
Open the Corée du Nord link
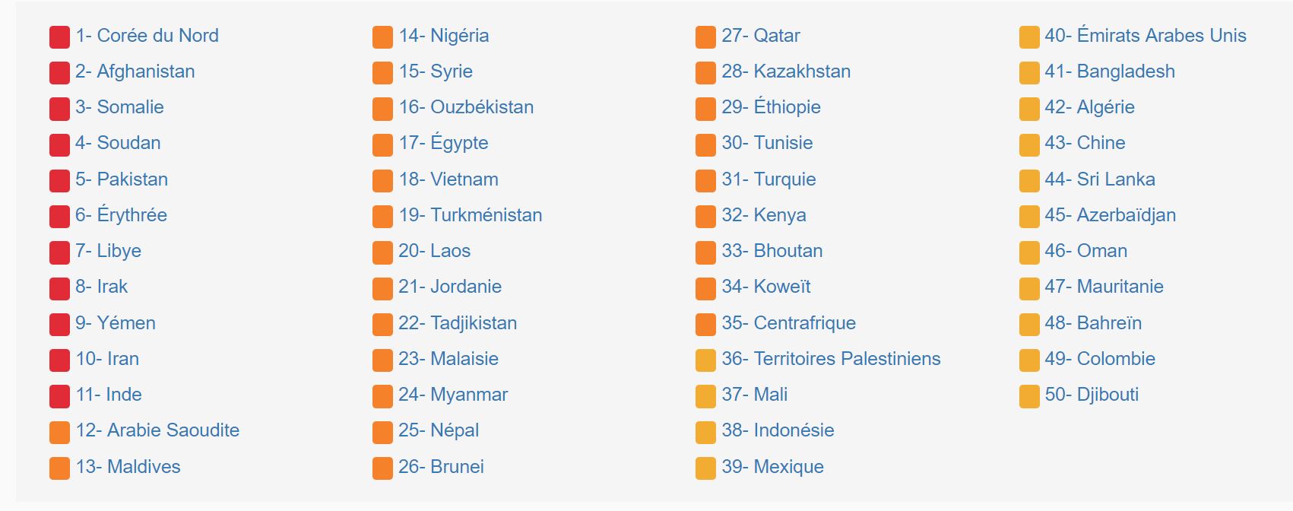(147, 36)
